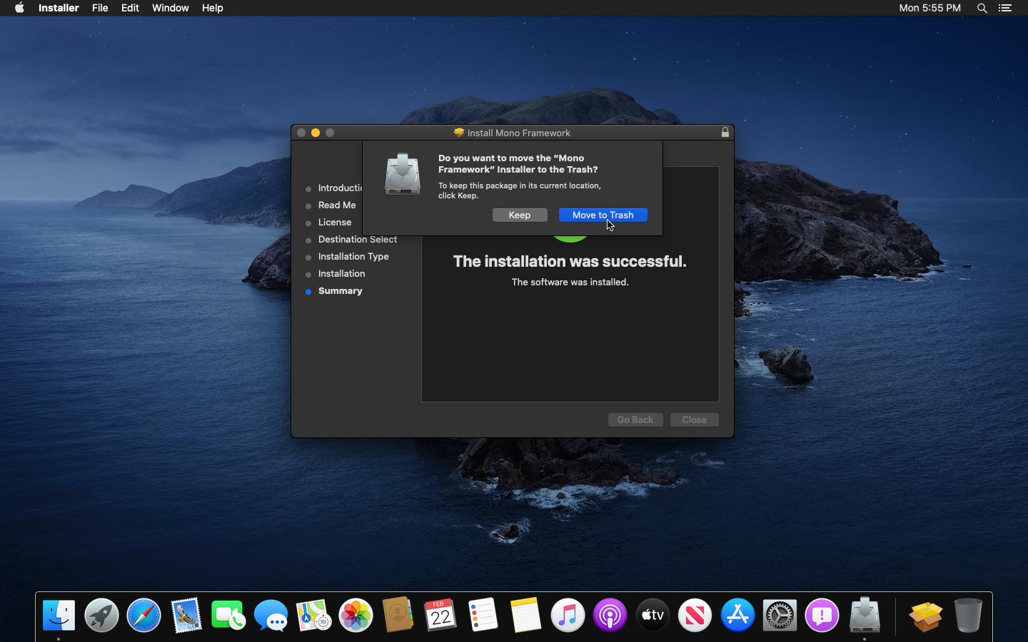Open the App Store from the Dock
This screenshot has width=1028, height=642.
point(737,615)
